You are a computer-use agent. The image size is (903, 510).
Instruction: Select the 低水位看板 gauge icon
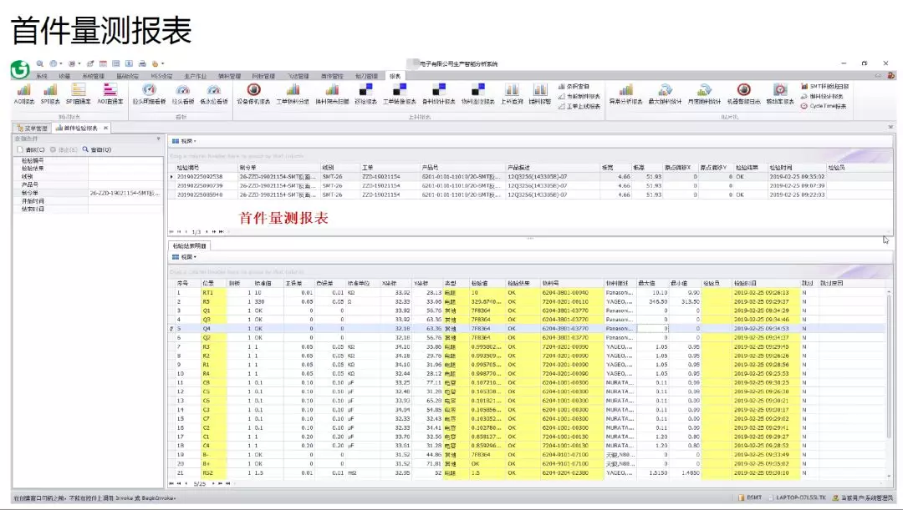pyautogui.click(x=213, y=91)
